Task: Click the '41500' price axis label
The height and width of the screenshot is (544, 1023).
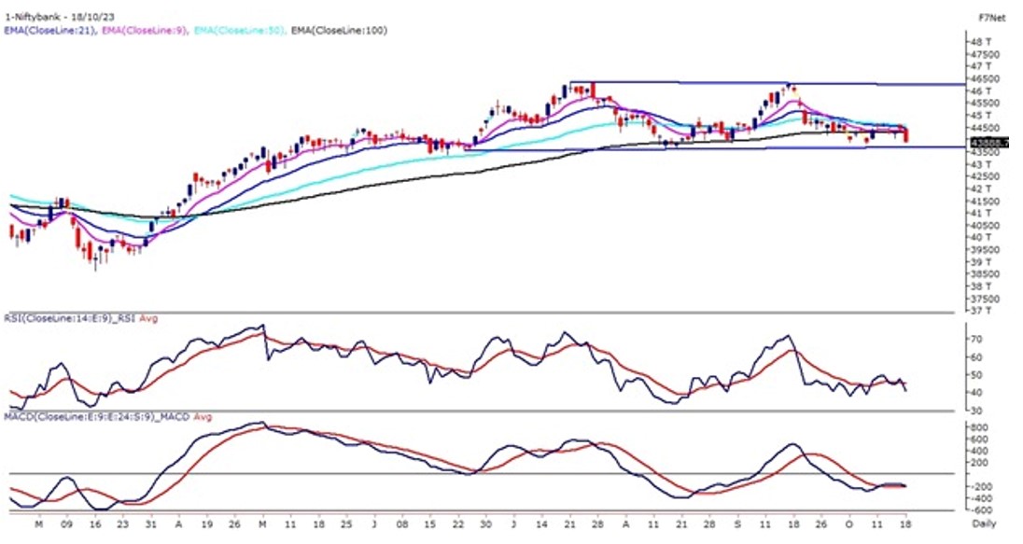Action: 985,201
